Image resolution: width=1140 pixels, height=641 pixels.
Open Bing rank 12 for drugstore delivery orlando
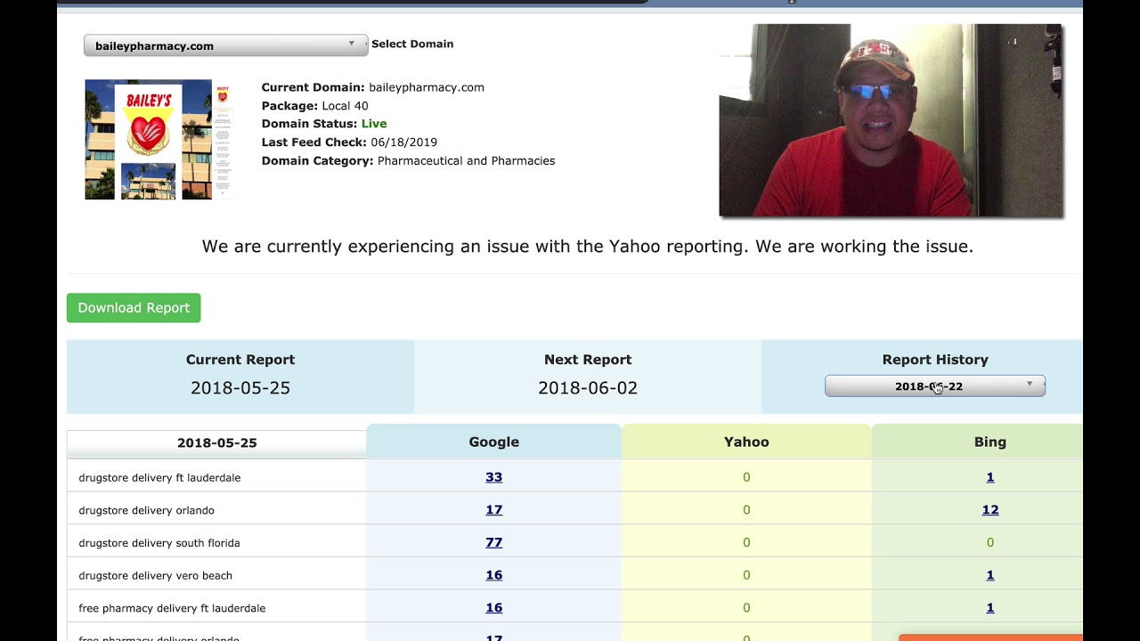(x=990, y=510)
